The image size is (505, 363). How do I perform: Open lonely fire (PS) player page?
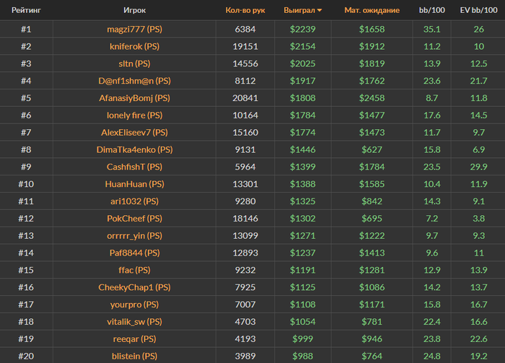click(135, 115)
